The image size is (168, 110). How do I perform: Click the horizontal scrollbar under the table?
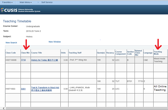[x=79, y=108]
